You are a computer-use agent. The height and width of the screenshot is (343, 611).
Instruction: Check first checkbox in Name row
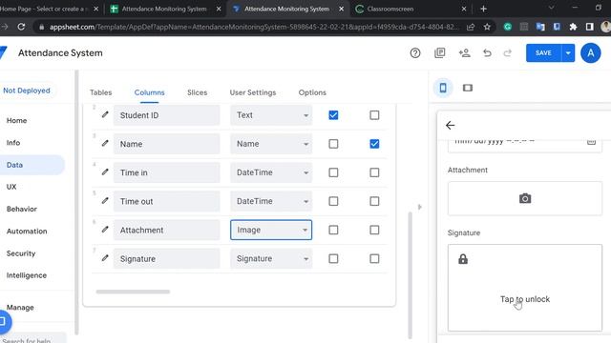(x=333, y=144)
